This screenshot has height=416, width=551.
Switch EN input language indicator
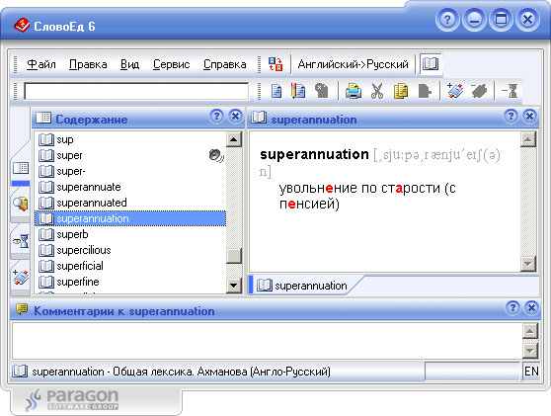point(531,372)
